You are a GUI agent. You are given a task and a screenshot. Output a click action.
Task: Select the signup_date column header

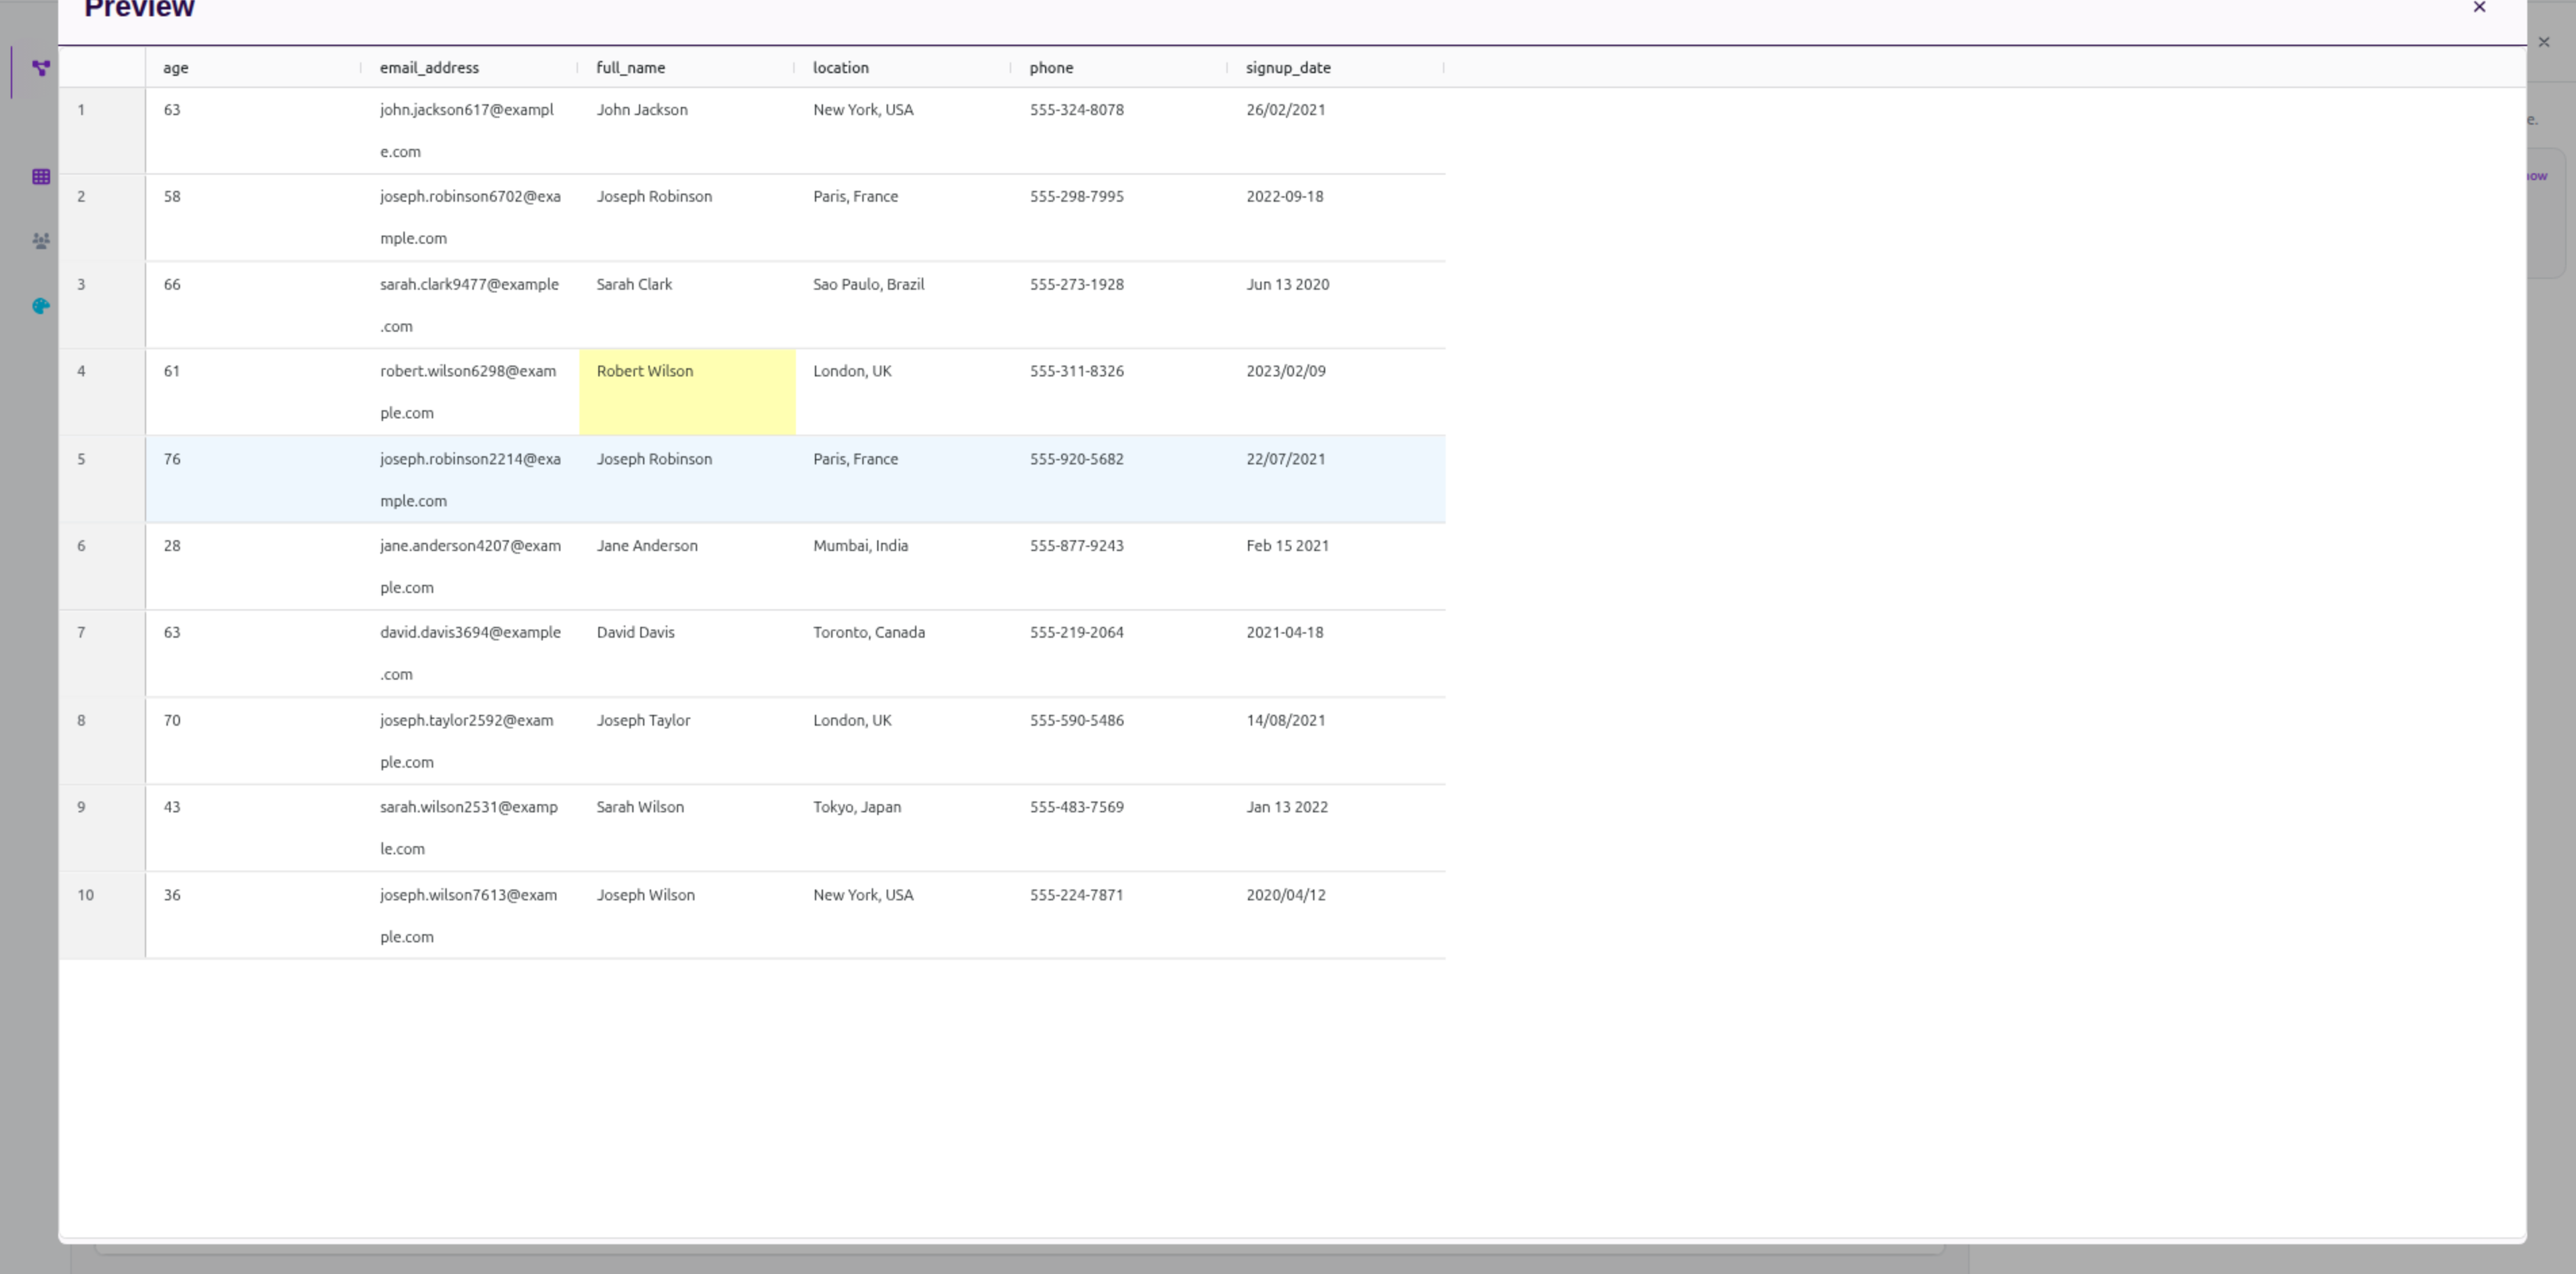[1337, 68]
